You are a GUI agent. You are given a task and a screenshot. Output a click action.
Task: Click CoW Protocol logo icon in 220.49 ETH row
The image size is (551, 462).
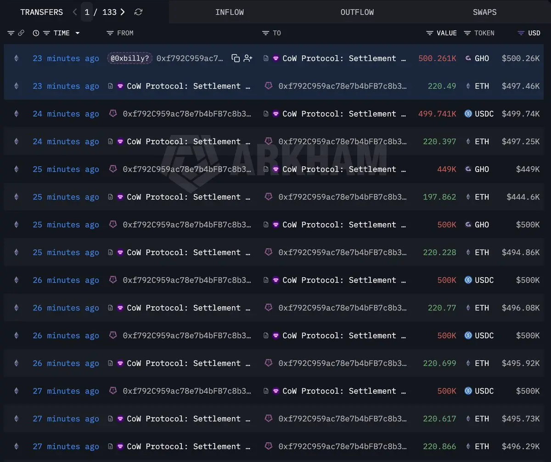(120, 86)
